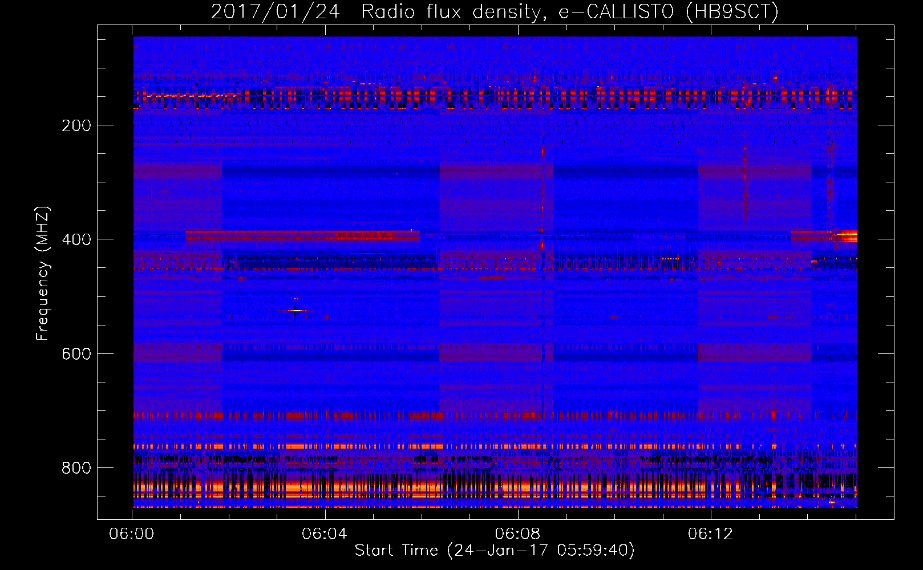Click the 06:08 time tick label
The width and height of the screenshot is (923, 570).
click(x=517, y=534)
